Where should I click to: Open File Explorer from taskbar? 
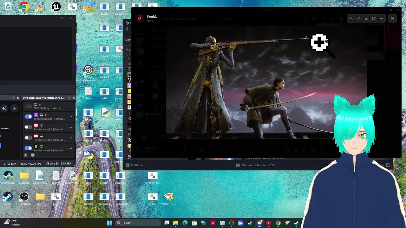(176, 223)
